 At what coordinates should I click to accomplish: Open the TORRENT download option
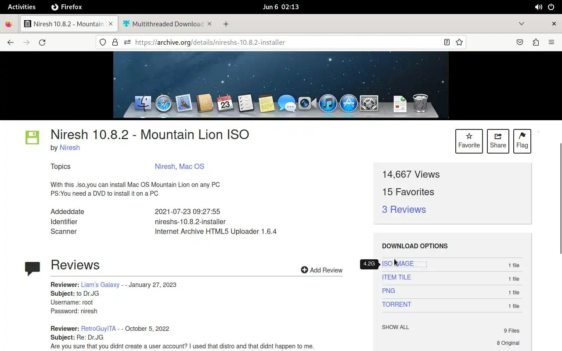pyautogui.click(x=396, y=304)
